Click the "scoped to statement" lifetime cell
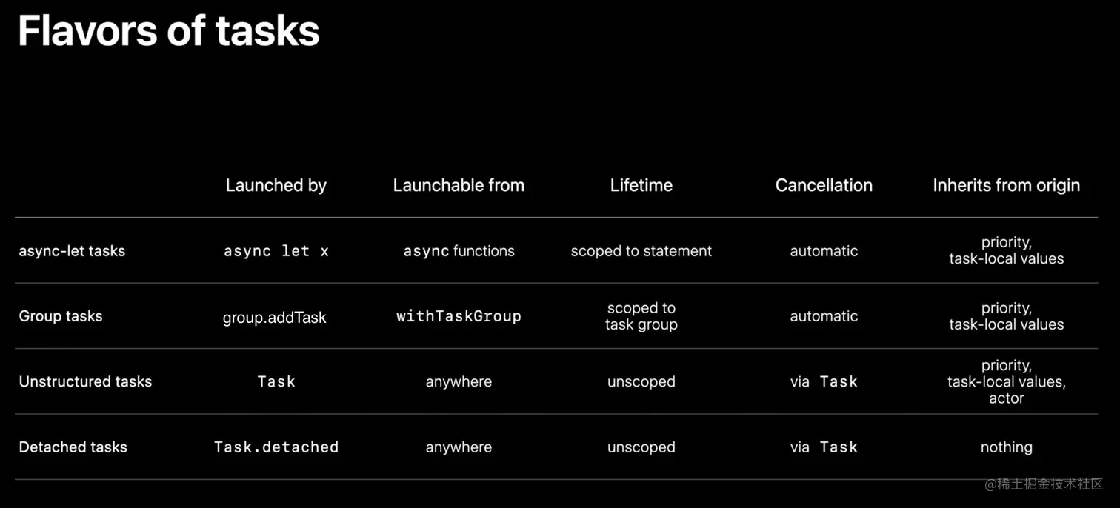 coord(641,251)
